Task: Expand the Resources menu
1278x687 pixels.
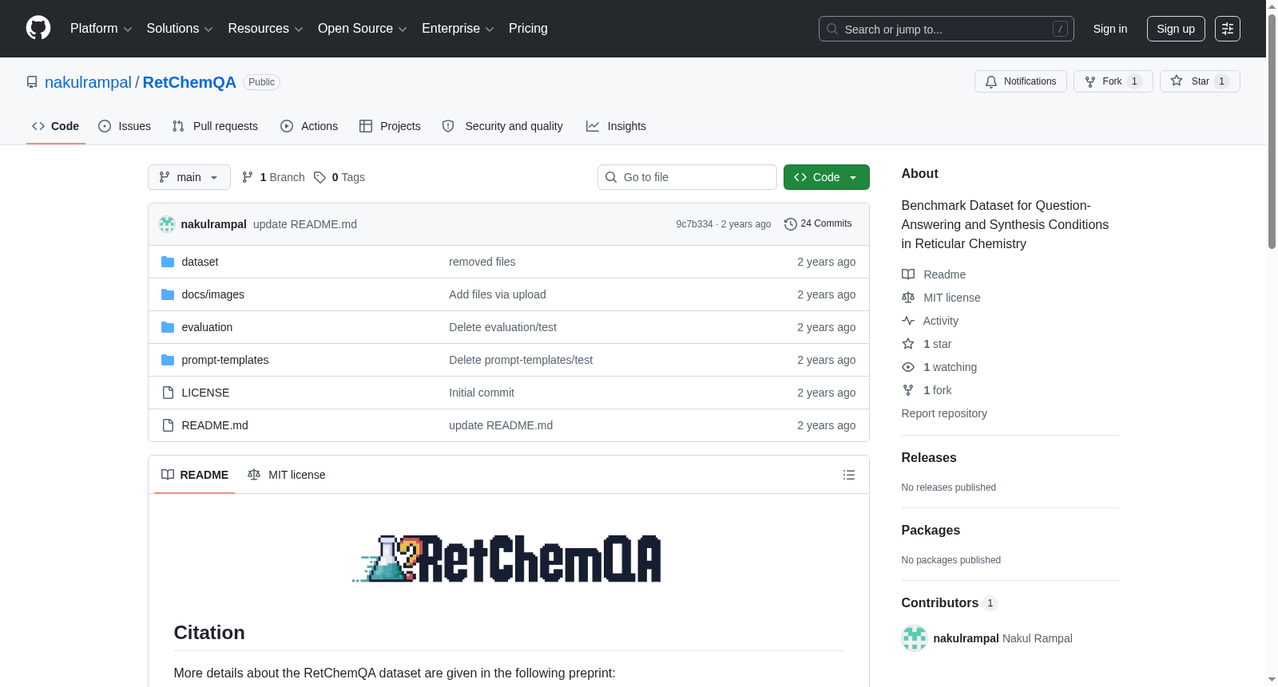Action: point(265,29)
